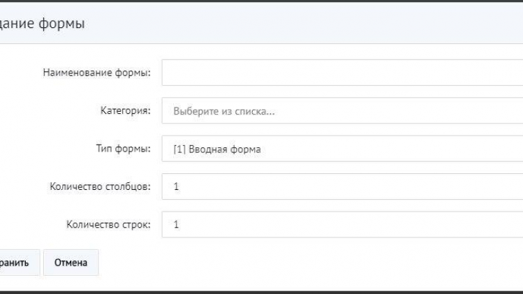Focus the Количество строк input box

click(342, 224)
